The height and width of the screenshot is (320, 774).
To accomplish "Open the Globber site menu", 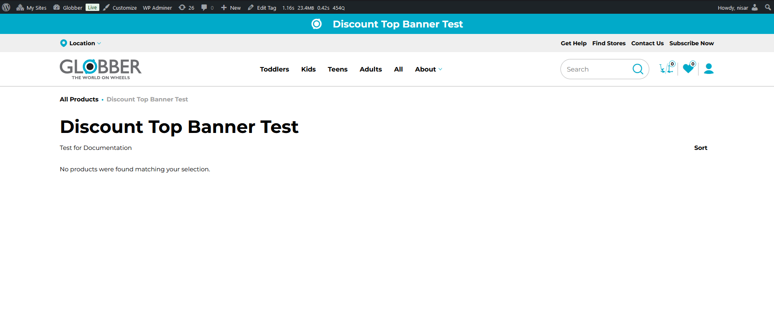I will point(68,8).
